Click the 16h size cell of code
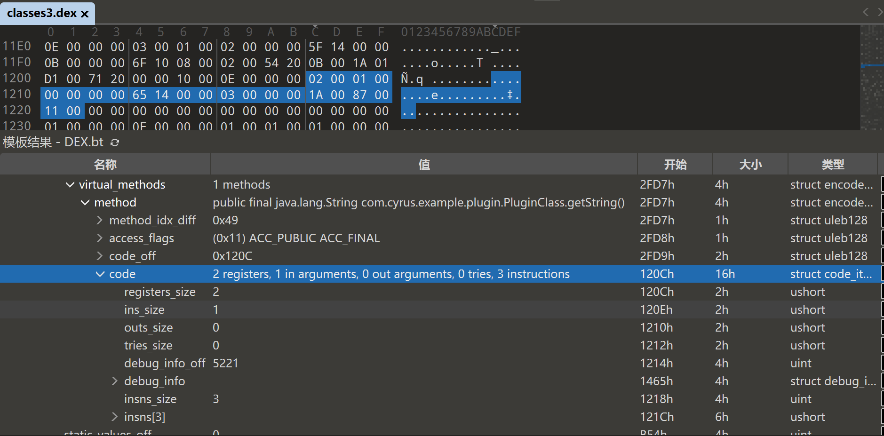This screenshot has width=884, height=436. pos(725,274)
